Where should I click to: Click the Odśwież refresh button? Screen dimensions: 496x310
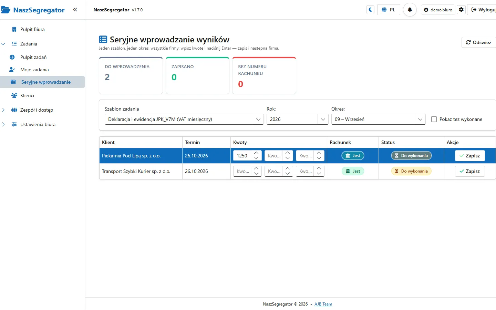479,42
